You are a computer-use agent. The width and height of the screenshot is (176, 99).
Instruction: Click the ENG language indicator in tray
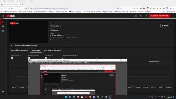point(159,97)
